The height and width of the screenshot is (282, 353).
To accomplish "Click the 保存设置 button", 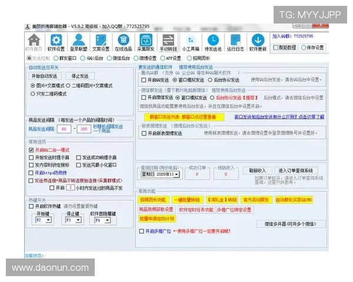I will [312, 48].
